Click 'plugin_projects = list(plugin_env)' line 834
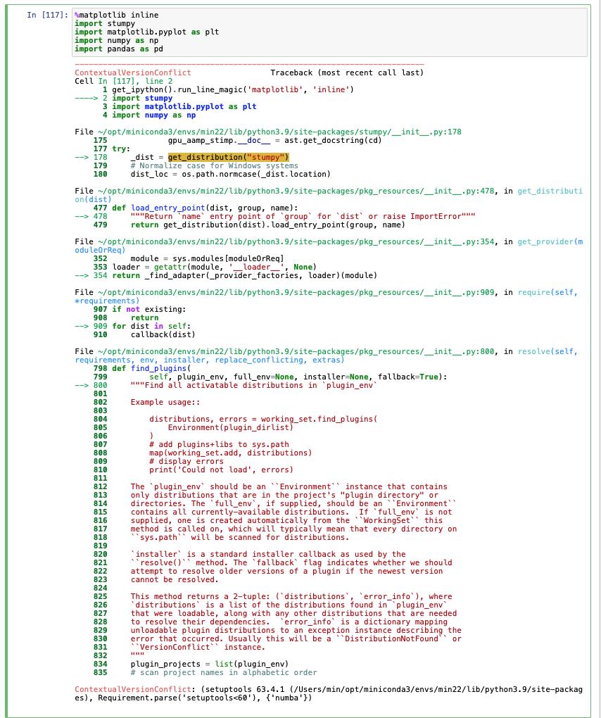Screen dimensions: 601x718 210,665
